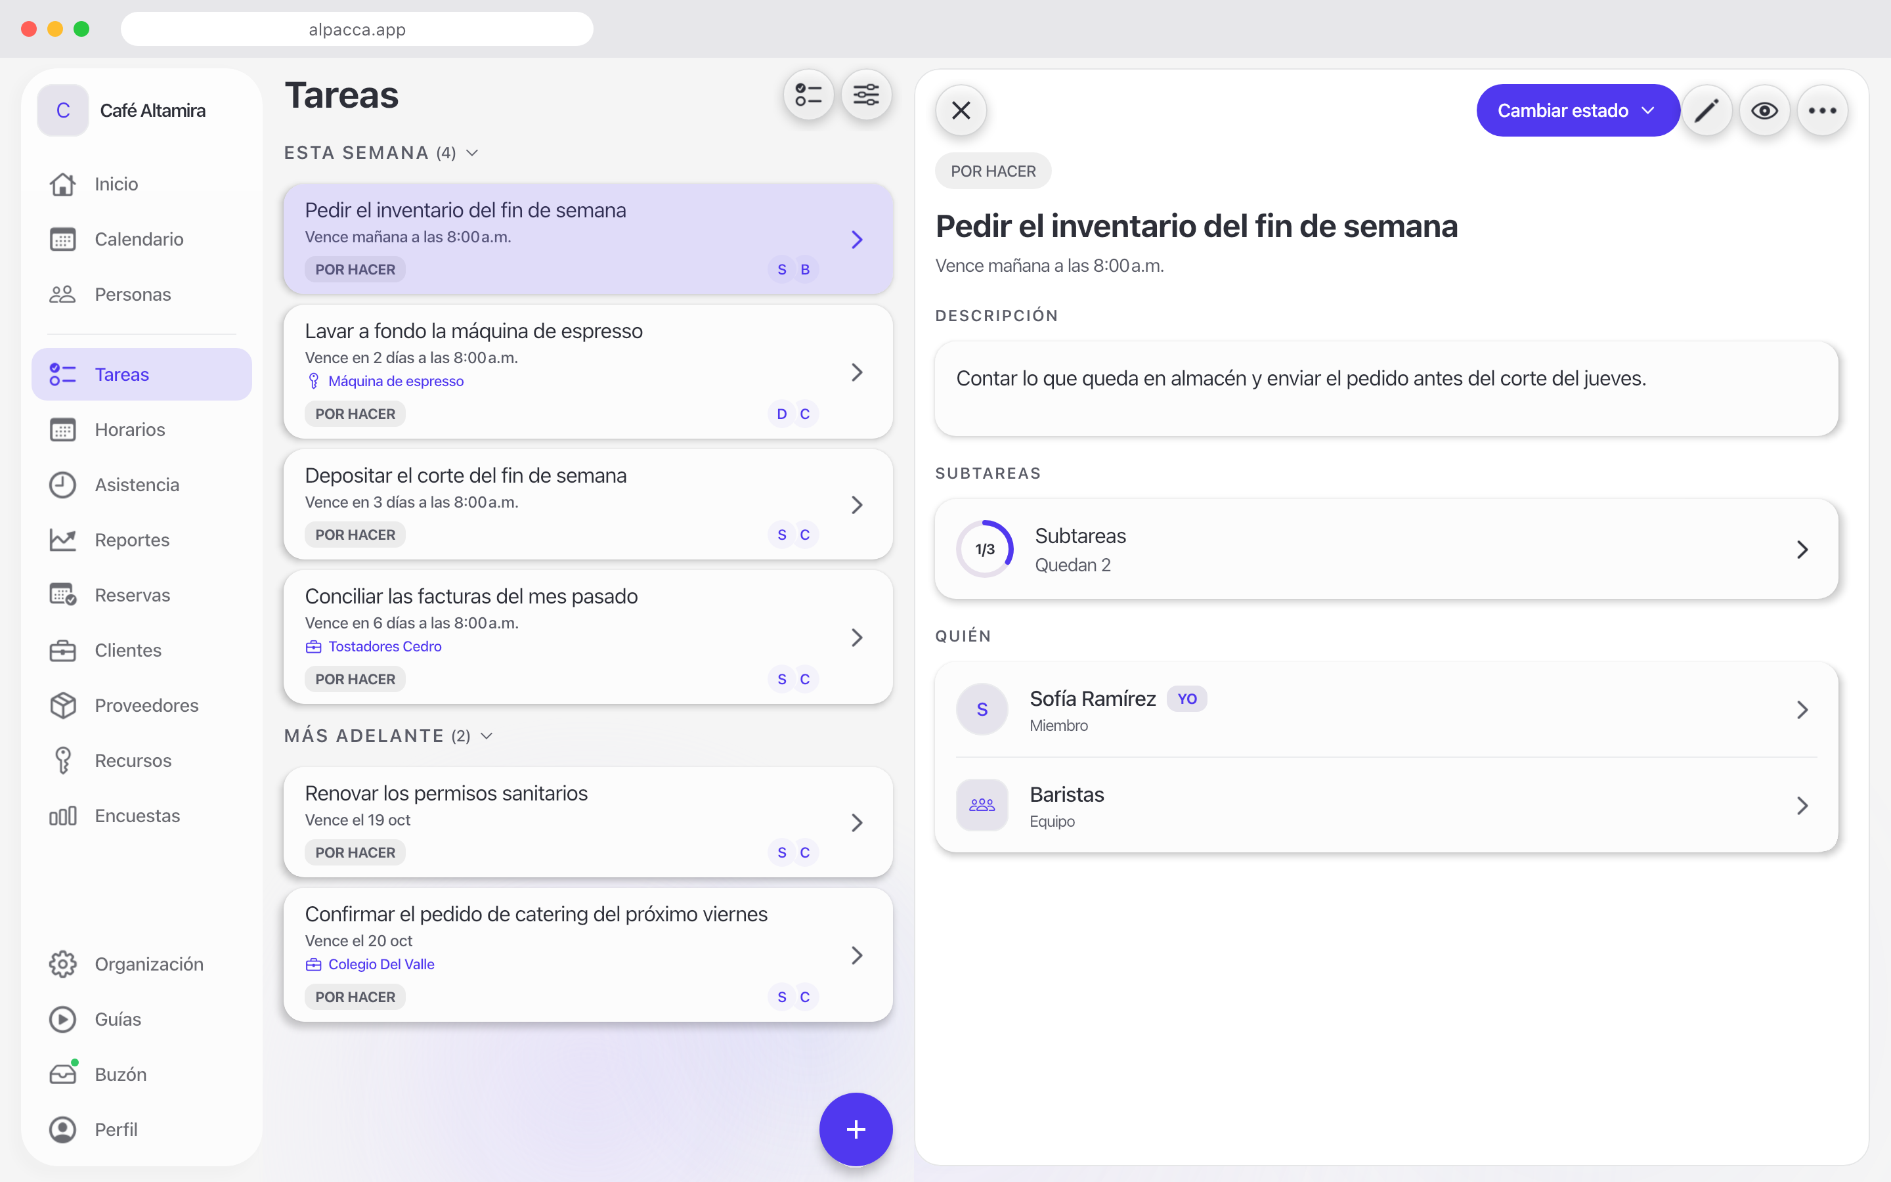The height and width of the screenshot is (1182, 1891).
Task: Select the Tareas sidebar item
Action: (x=141, y=374)
